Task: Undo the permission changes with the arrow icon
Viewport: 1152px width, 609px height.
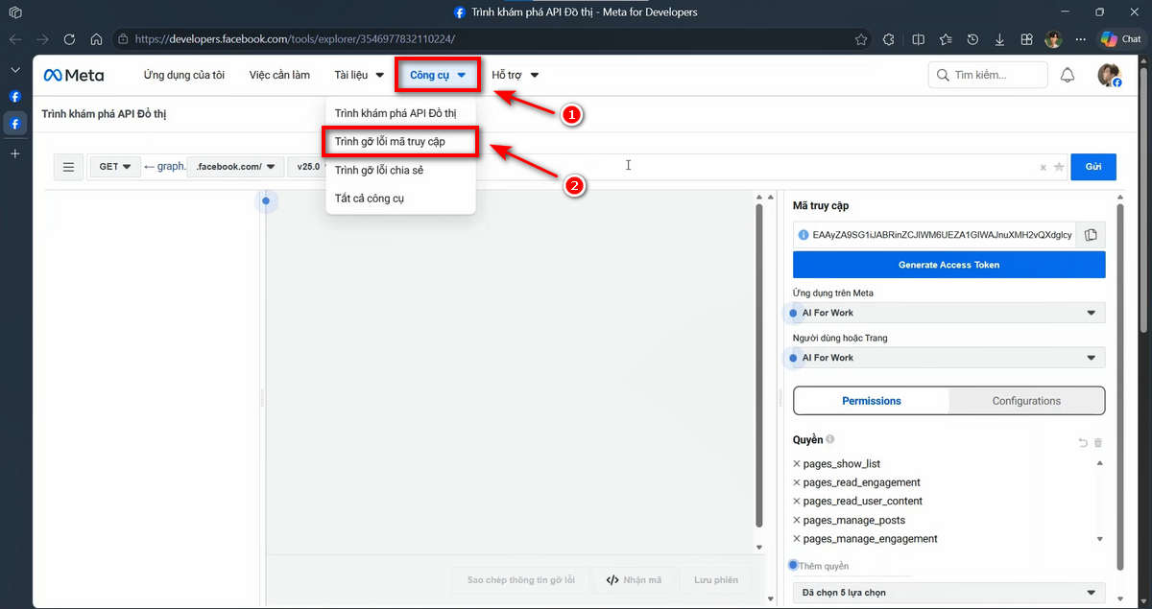Action: coord(1083,442)
